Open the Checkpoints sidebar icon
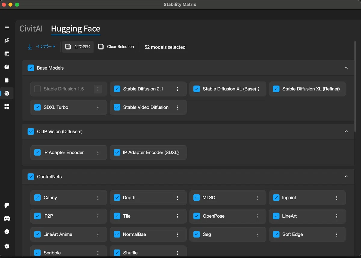The image size is (361, 258). point(7,80)
